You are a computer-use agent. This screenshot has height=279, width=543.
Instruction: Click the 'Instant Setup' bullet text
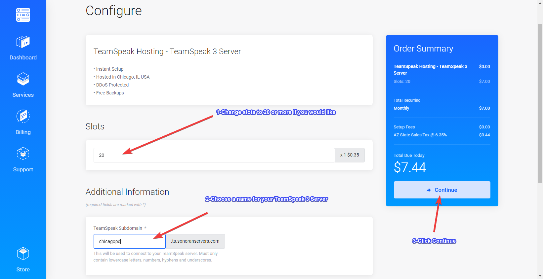point(110,69)
